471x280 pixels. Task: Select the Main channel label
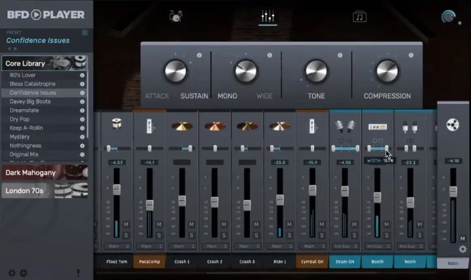tap(453, 263)
